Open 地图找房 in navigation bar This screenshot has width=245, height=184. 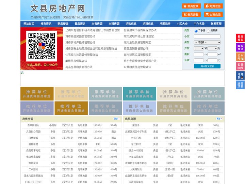165,24
